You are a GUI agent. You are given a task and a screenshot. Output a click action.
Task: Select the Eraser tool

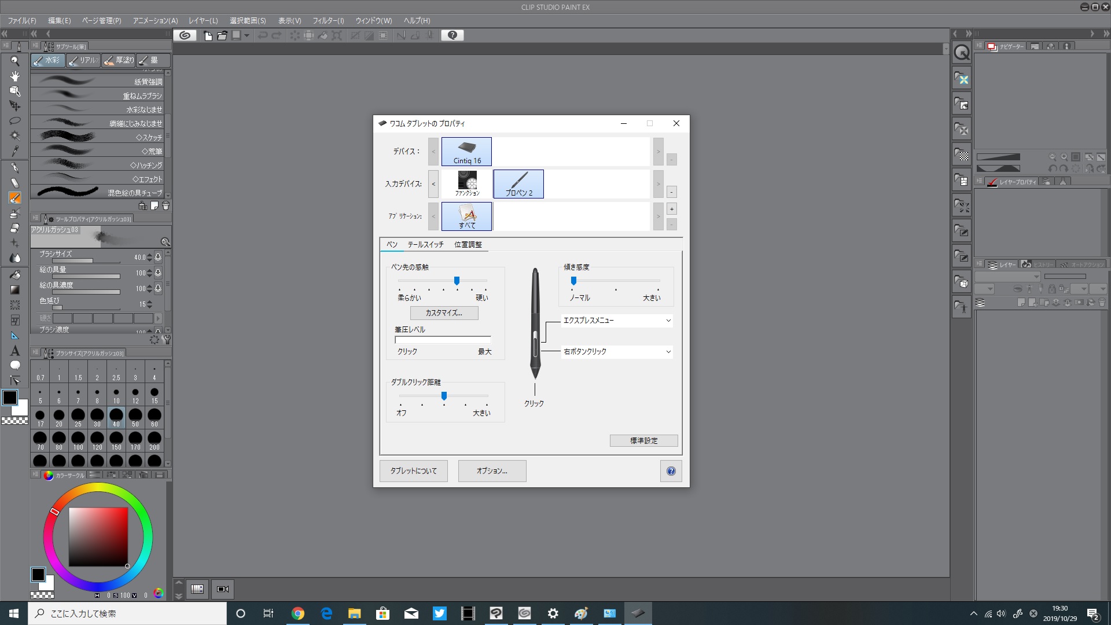point(15,228)
